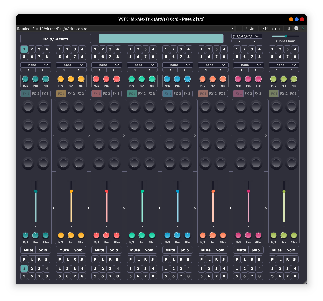323x301 pixels.
Task: Click the pink channel's M/S knob
Action: click(x=238, y=79)
